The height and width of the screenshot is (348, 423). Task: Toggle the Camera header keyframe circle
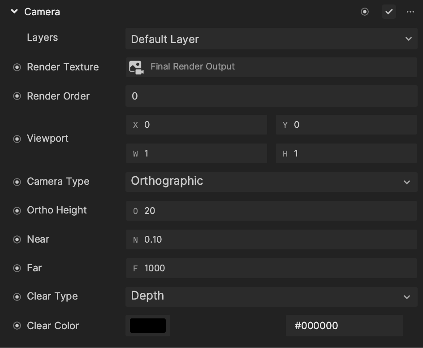(365, 12)
